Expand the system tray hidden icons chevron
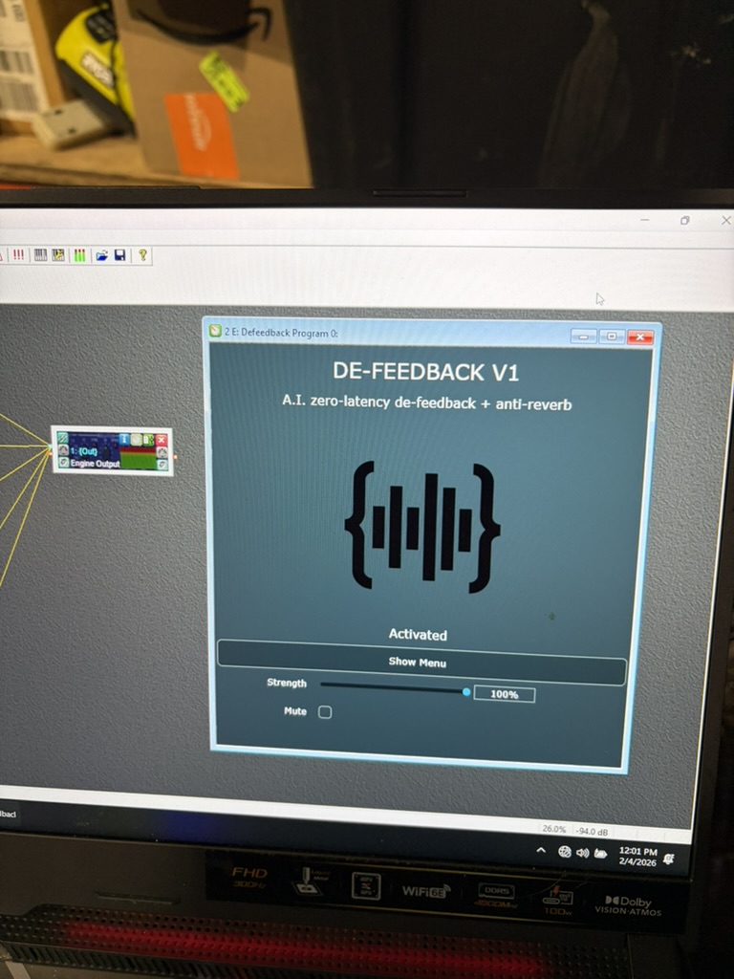This screenshot has width=734, height=979. coord(541,850)
